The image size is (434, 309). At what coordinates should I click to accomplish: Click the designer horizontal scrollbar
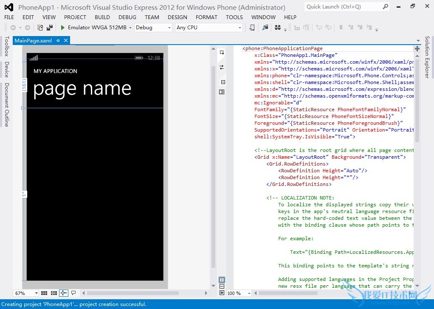pyautogui.click(x=132, y=293)
